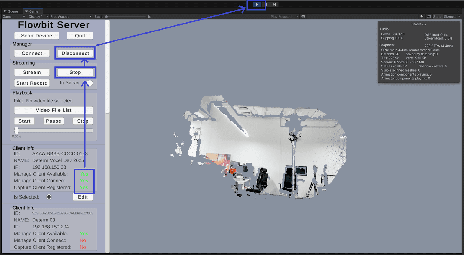Viewport: 464px width, 255px height.
Task: Click the Quit button
Action: pyautogui.click(x=80, y=36)
